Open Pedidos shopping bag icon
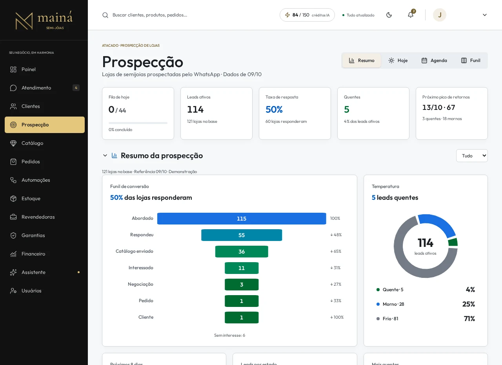502x365 pixels. click(13, 162)
